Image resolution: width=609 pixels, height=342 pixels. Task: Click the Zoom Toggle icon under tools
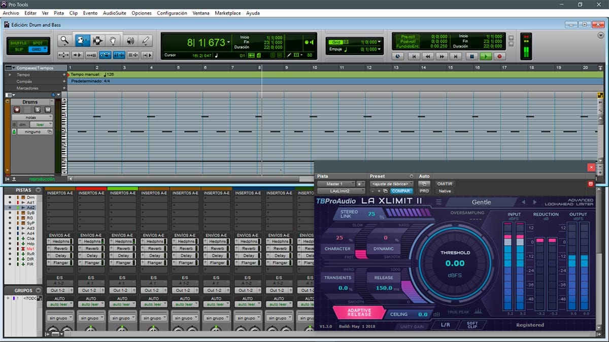coord(64,55)
